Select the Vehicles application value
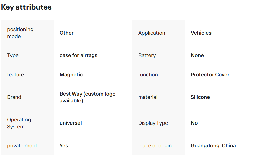 click(x=201, y=33)
